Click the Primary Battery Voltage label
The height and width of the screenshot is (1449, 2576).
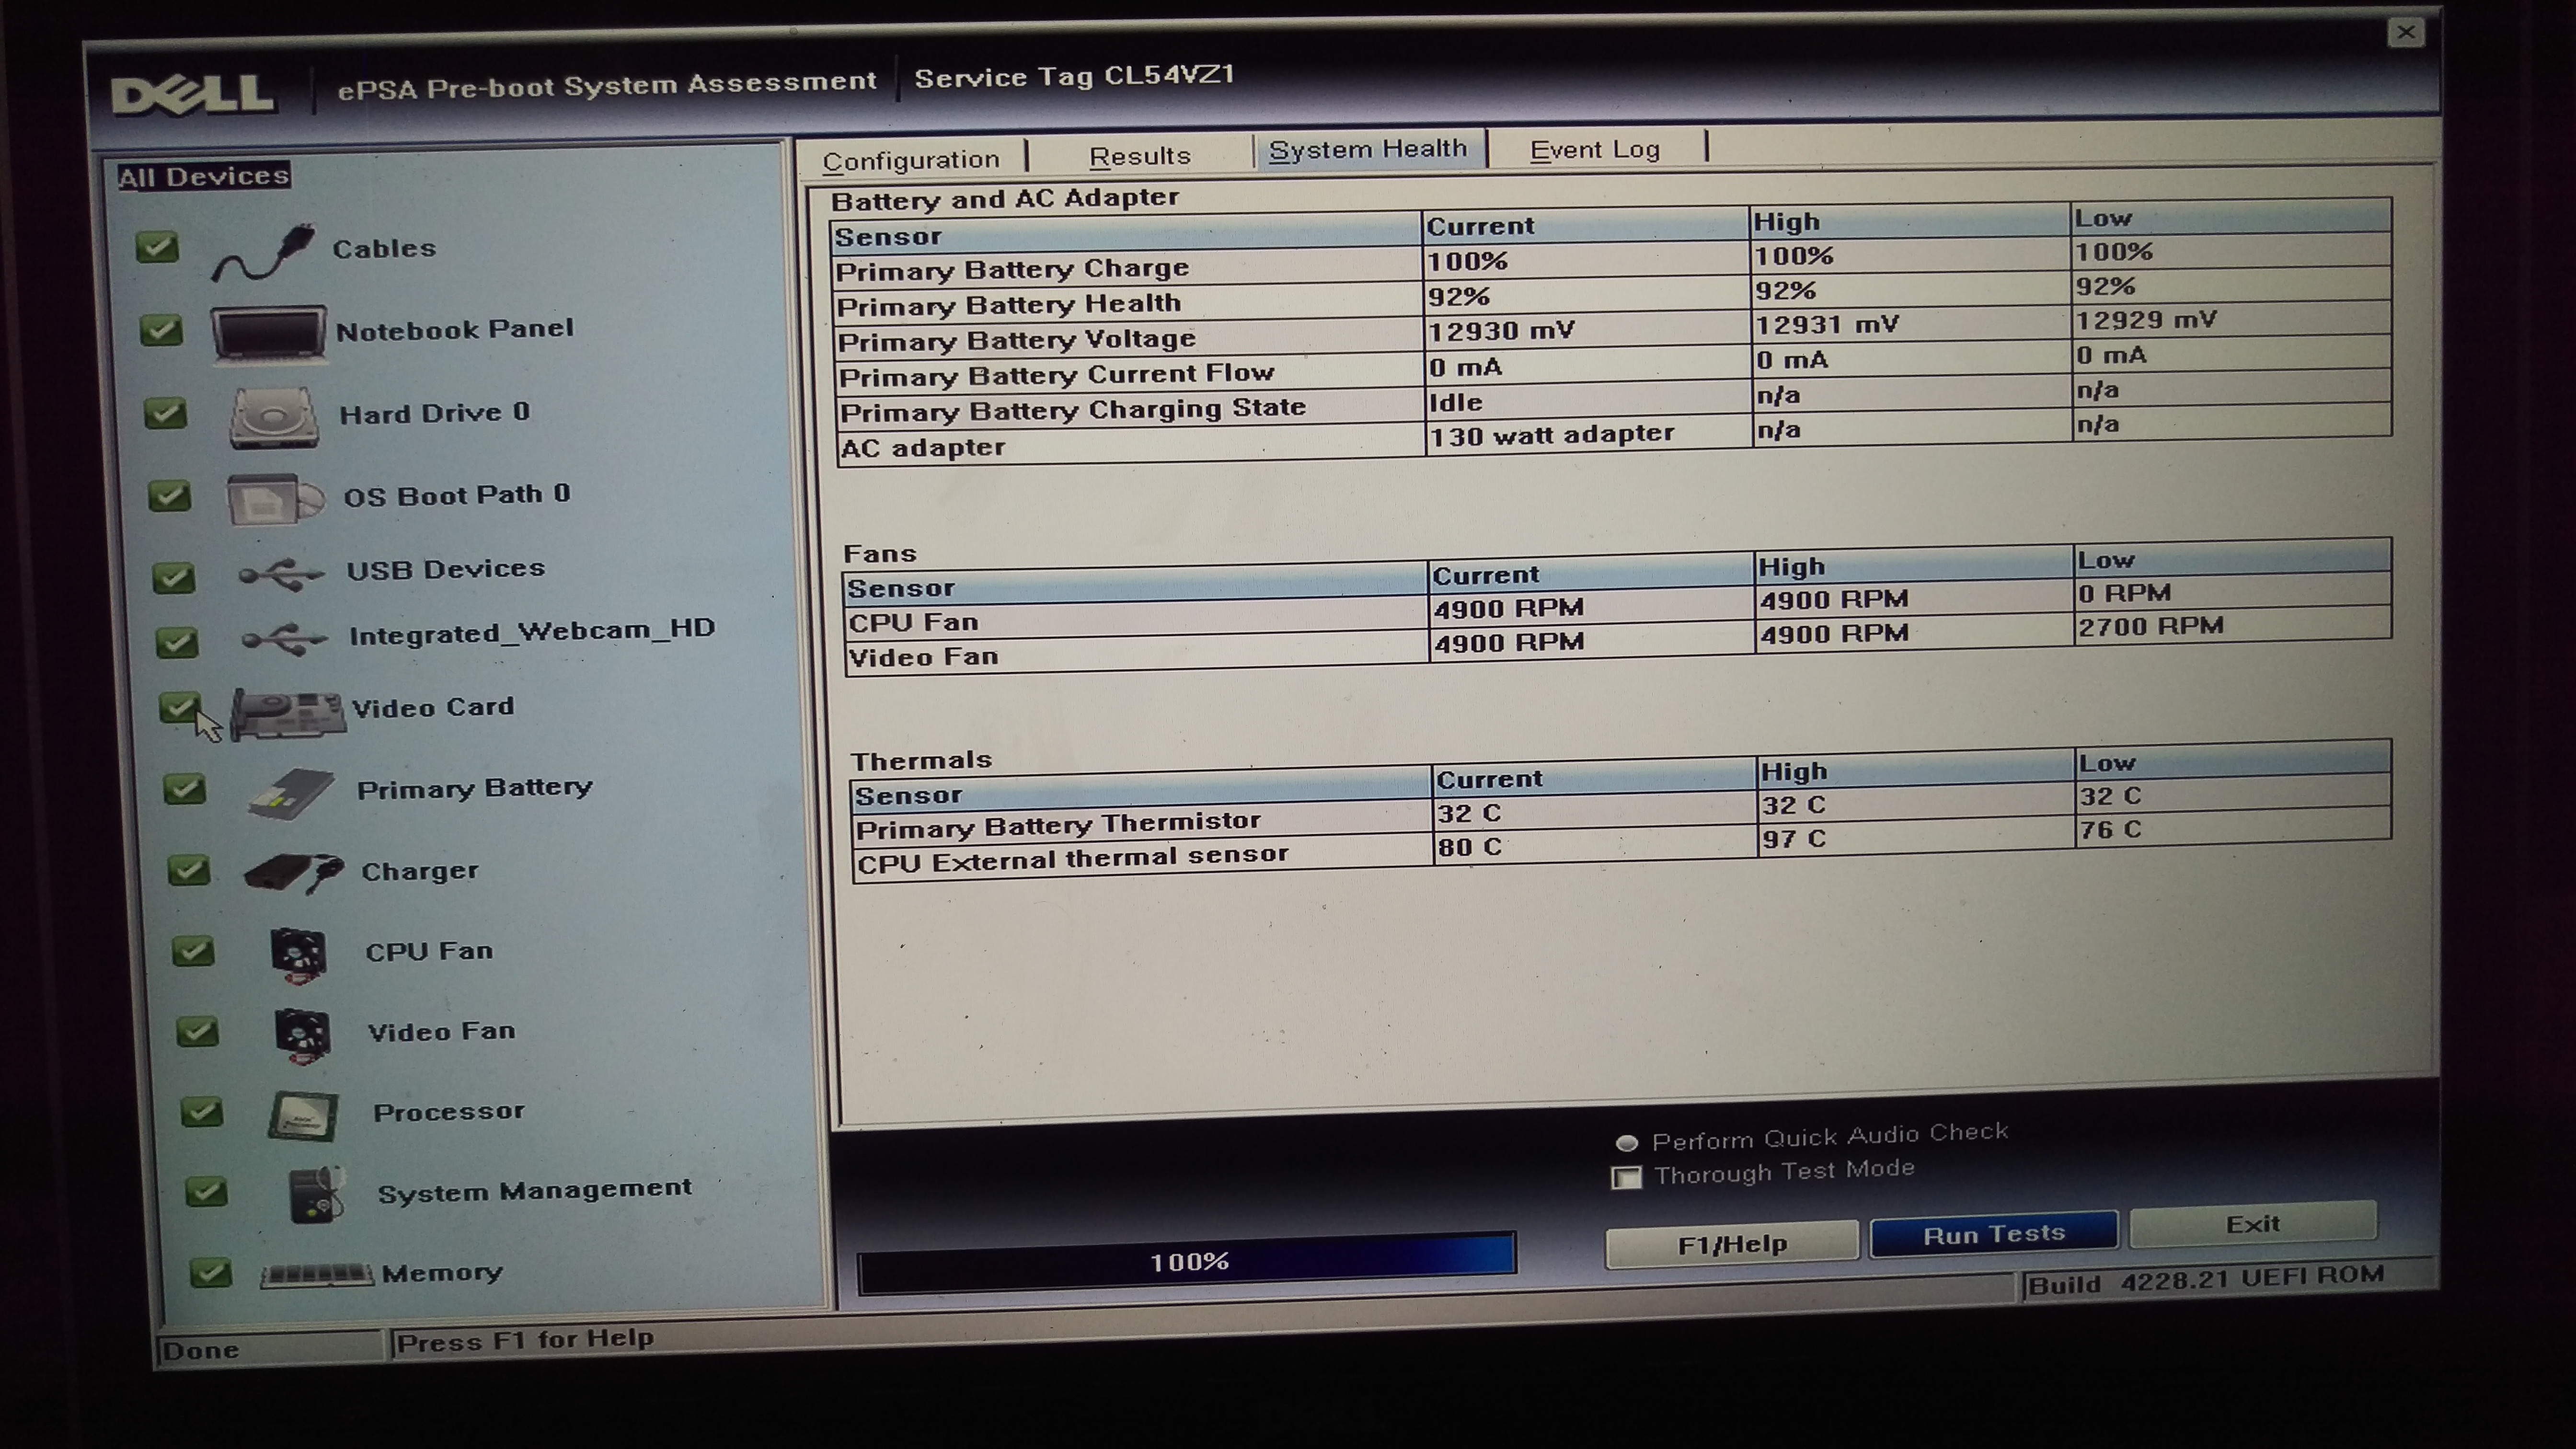coord(1016,340)
